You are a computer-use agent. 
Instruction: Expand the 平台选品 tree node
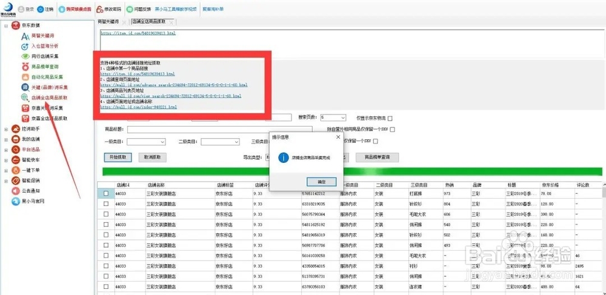(x=6, y=150)
